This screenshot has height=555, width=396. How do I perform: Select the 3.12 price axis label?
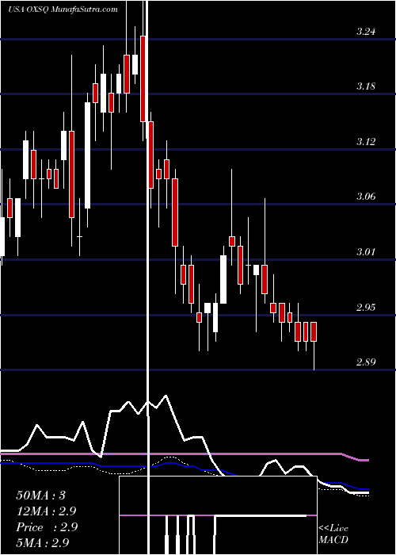(366, 142)
